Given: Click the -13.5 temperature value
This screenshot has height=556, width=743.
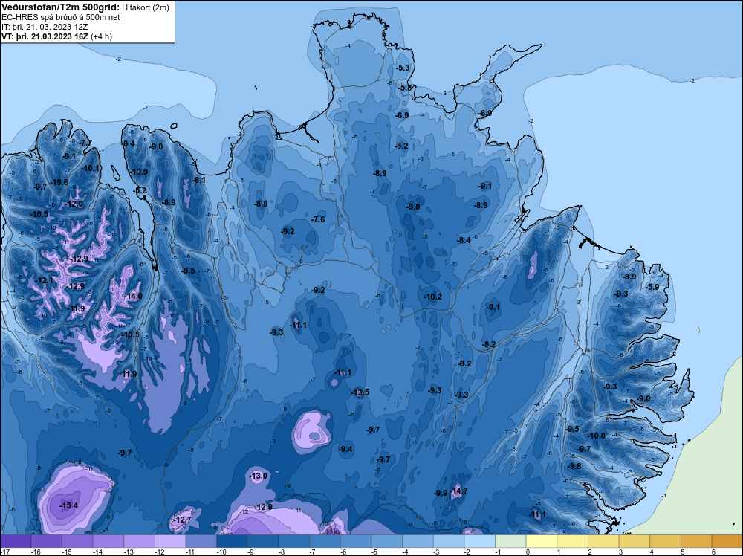Looking at the screenshot, I should click(x=360, y=392).
